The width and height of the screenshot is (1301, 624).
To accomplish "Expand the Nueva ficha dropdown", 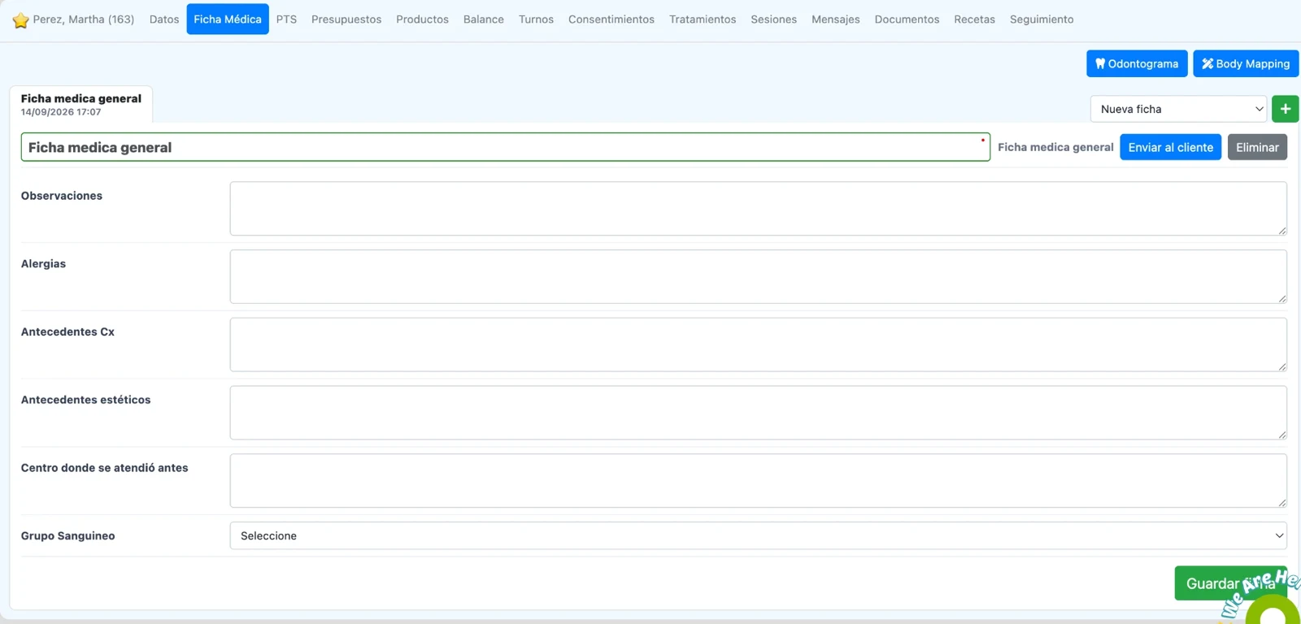I will click(x=1179, y=109).
